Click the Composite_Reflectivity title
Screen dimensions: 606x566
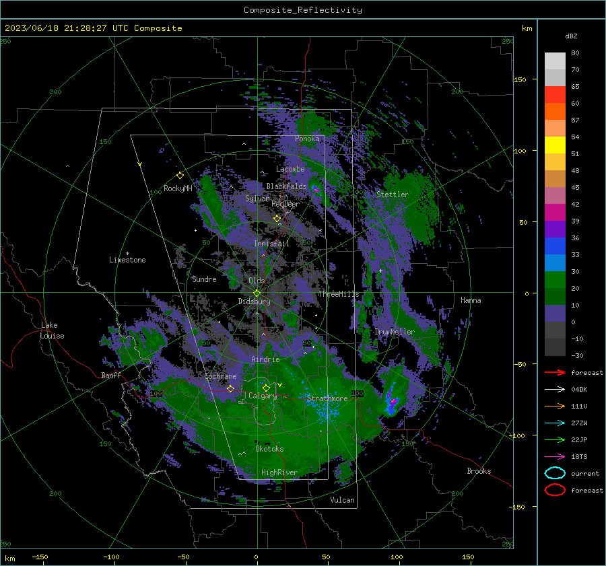coord(303,10)
